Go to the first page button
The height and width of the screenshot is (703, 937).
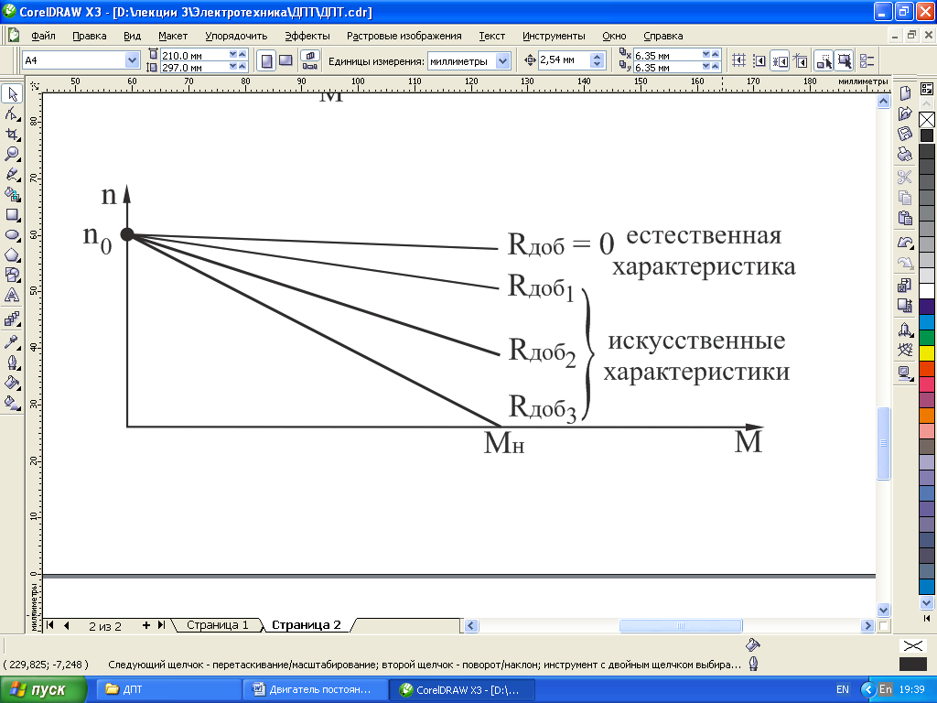(x=50, y=625)
